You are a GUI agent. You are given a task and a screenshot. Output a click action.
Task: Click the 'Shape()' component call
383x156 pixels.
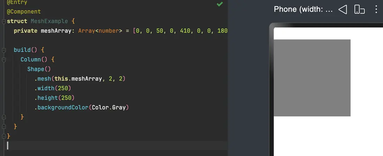tap(39, 69)
